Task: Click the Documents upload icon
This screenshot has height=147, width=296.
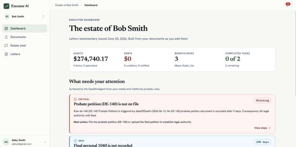Action: (x=6, y=37)
